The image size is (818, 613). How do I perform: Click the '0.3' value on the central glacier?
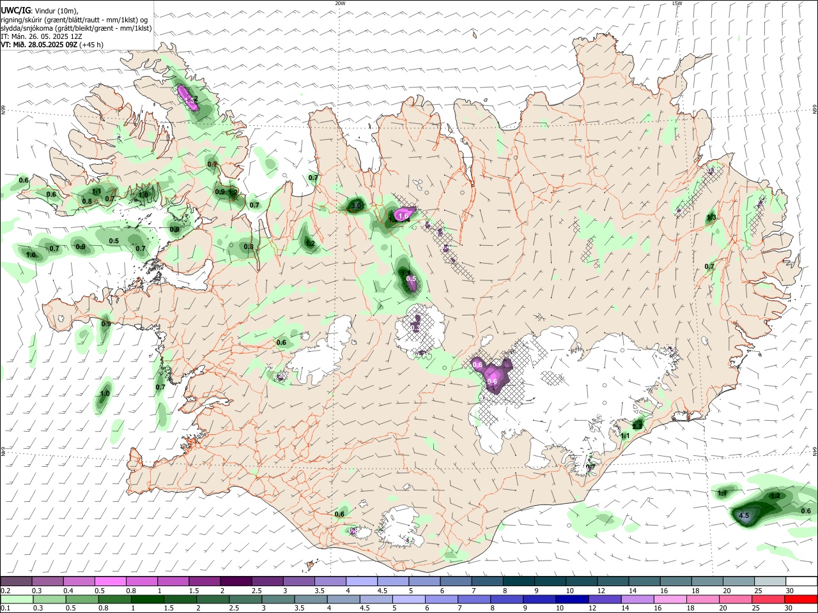(x=415, y=328)
